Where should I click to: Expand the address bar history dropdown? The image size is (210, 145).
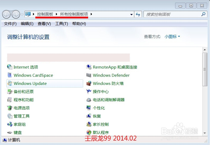click(132, 14)
